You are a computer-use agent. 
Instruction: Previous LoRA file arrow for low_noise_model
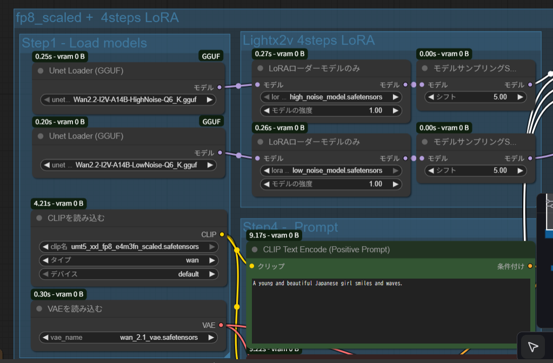tap(266, 170)
